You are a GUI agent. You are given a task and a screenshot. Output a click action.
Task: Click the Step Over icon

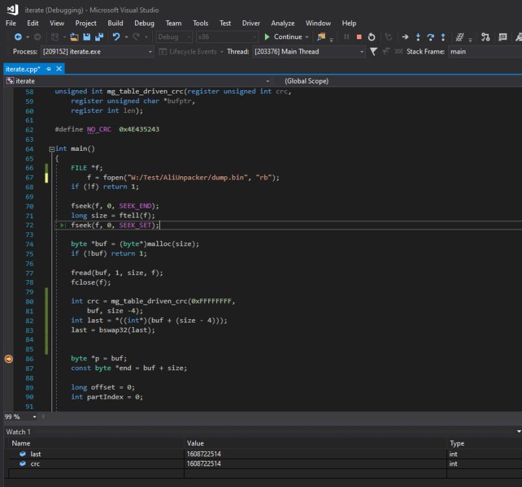[431, 37]
